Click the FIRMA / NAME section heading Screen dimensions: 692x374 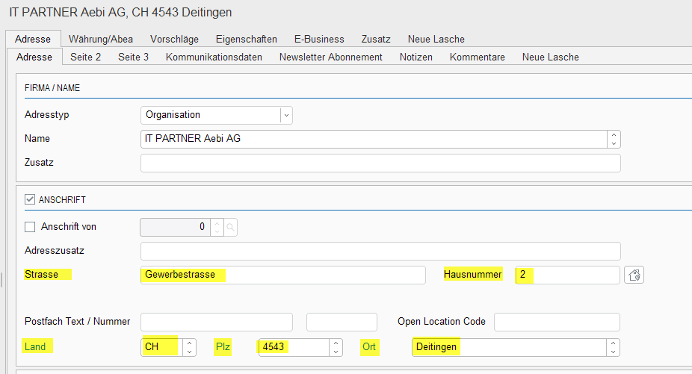point(52,88)
